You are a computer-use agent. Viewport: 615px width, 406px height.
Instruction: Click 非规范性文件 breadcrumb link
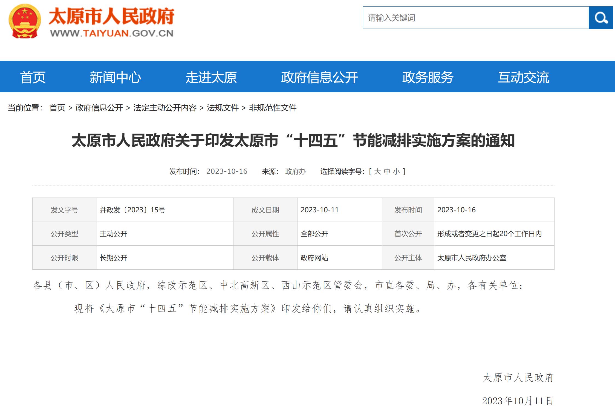273,108
